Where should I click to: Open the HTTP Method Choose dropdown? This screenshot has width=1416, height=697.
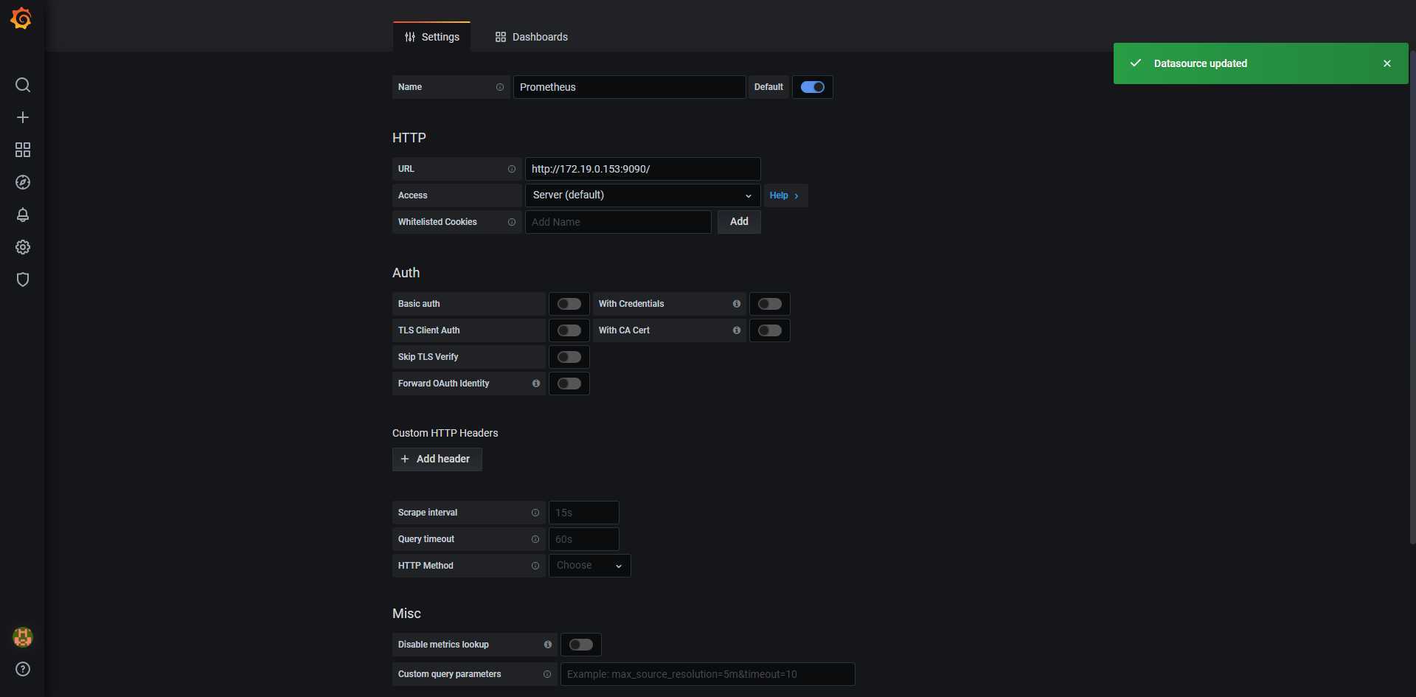(x=590, y=566)
